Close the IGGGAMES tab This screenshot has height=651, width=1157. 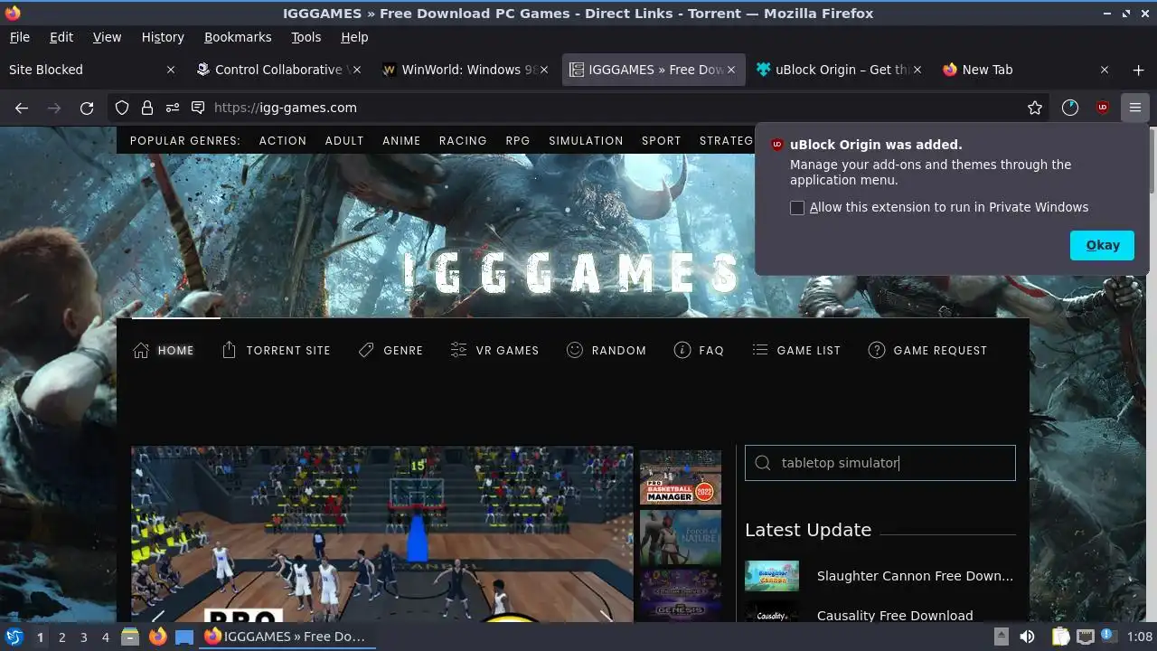[731, 70]
